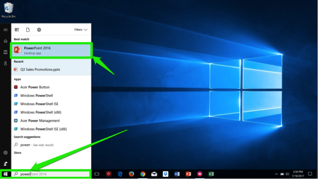
Task: Launch Firefox from the taskbar
Action: (x=132, y=174)
